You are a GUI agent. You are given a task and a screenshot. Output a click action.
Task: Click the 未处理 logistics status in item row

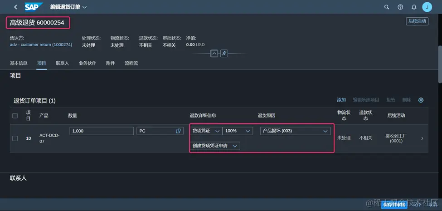[344, 138]
